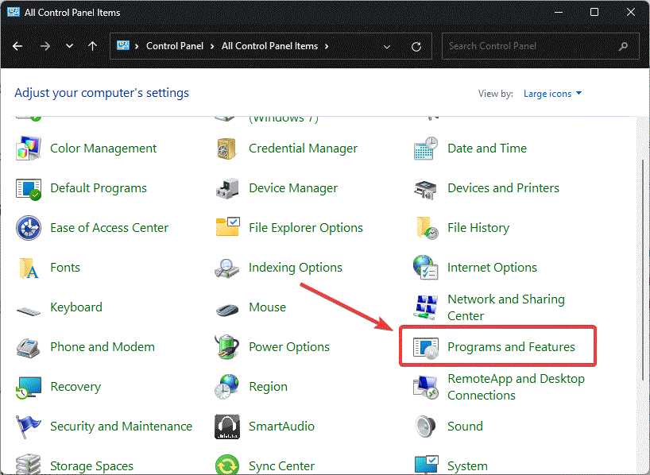Image resolution: width=650 pixels, height=475 pixels.
Task: Click the Sound link text
Action: pyautogui.click(x=465, y=427)
